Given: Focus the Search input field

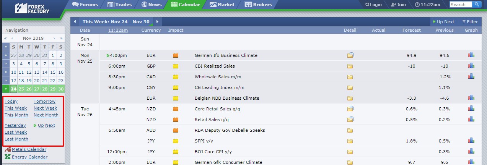Looking at the screenshot, I should (x=461, y=5).
